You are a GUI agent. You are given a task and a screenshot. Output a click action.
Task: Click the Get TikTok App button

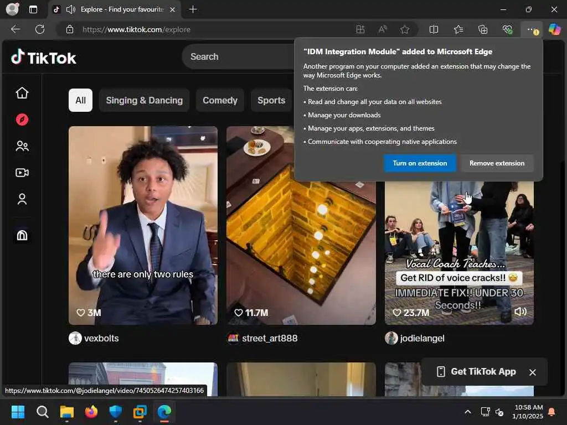[476, 371]
